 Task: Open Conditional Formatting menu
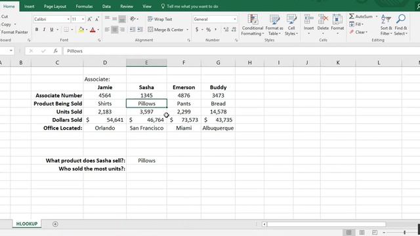click(x=252, y=25)
